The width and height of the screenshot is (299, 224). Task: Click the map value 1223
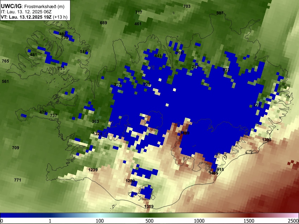click(x=98, y=134)
